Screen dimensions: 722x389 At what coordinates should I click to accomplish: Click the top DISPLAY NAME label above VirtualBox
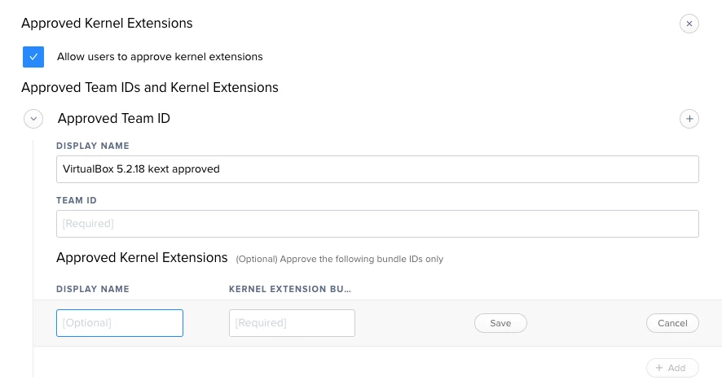pos(93,146)
